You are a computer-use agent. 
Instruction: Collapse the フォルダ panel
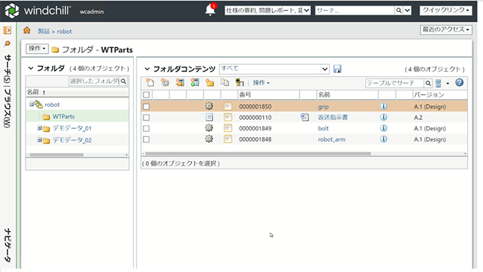point(30,68)
